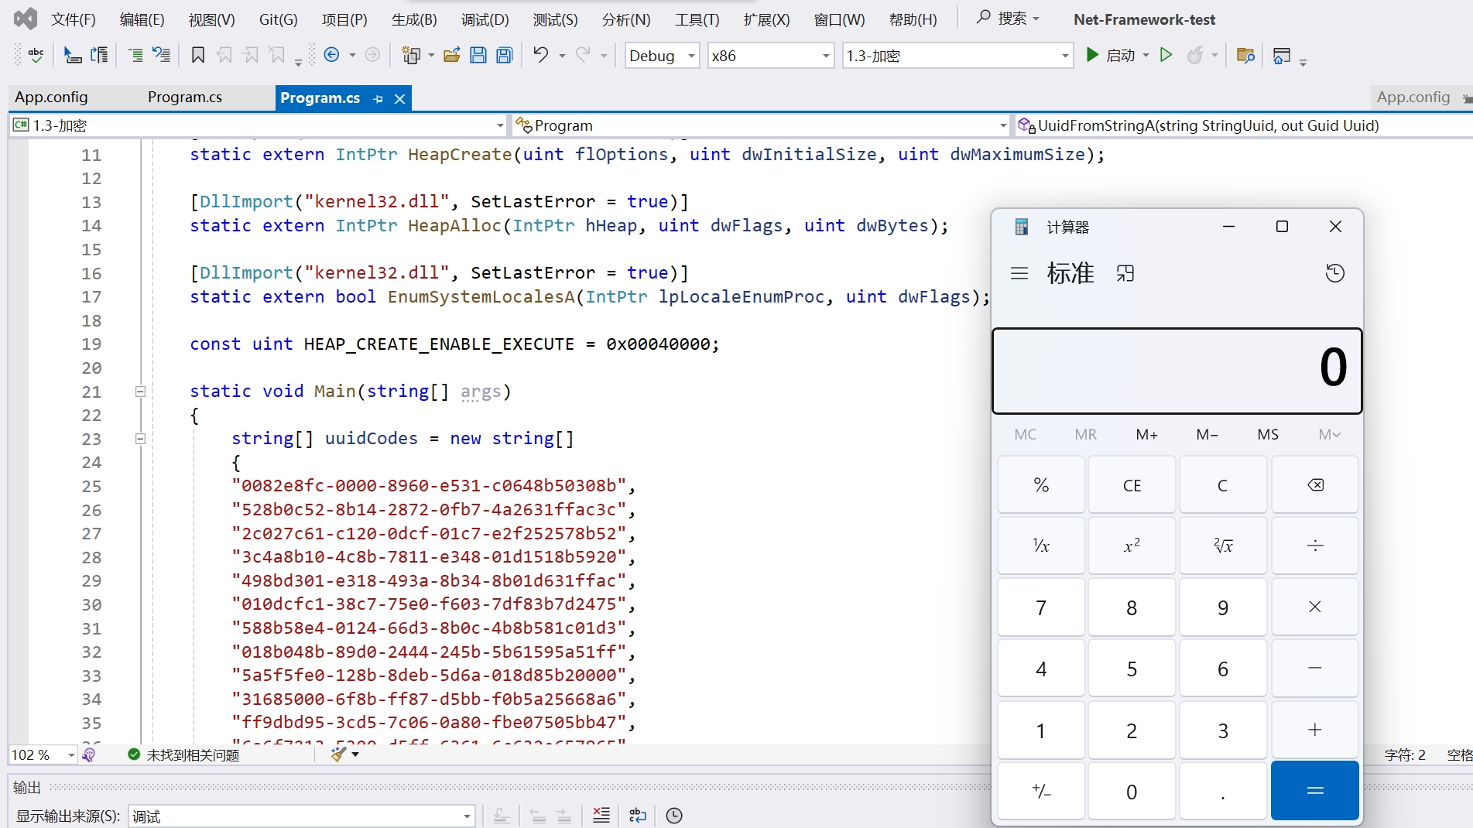Open the 调试(D) menu
This screenshot has width=1473, height=828.
click(x=485, y=19)
